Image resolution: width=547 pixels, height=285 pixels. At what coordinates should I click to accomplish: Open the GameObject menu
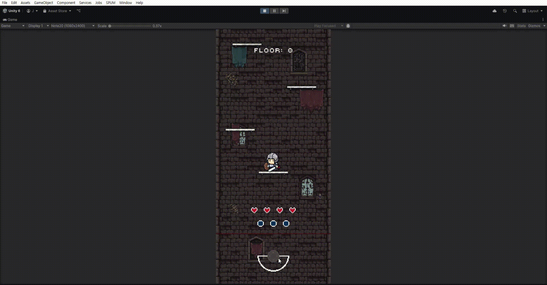tap(43, 3)
